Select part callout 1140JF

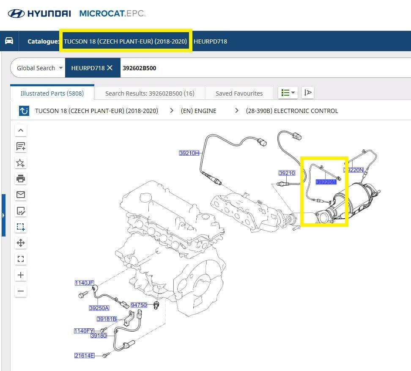coord(85,283)
